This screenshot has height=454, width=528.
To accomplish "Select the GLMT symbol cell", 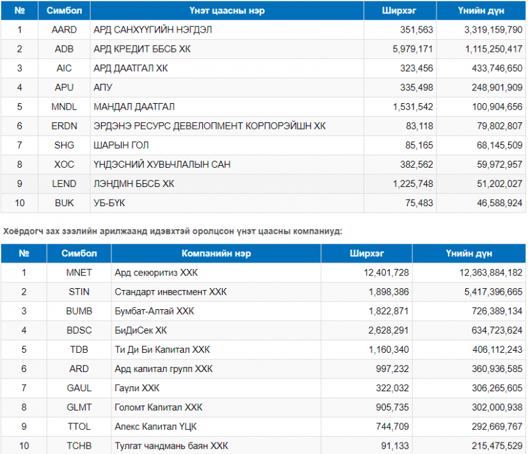I will (x=79, y=407).
